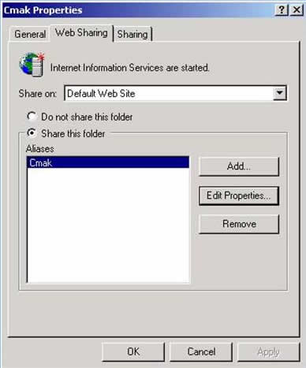Confirm with the OK button
Image resolution: width=306 pixels, height=368 pixels.
click(133, 352)
